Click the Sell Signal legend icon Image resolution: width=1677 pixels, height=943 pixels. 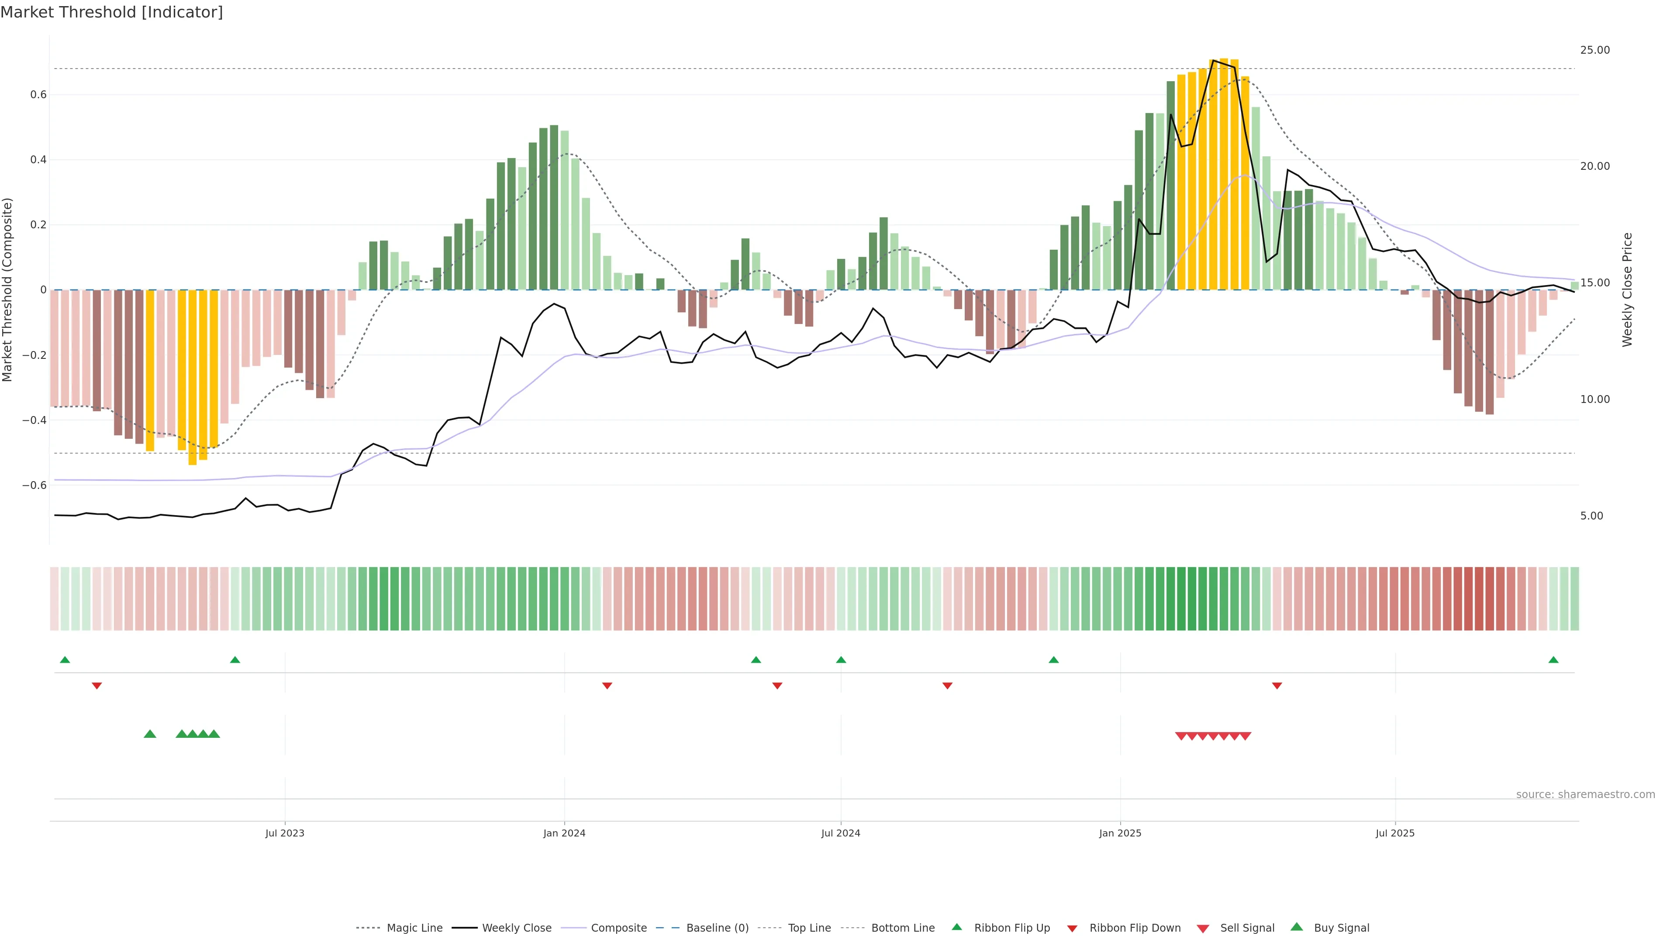point(1203,929)
